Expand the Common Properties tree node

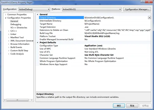6,15
